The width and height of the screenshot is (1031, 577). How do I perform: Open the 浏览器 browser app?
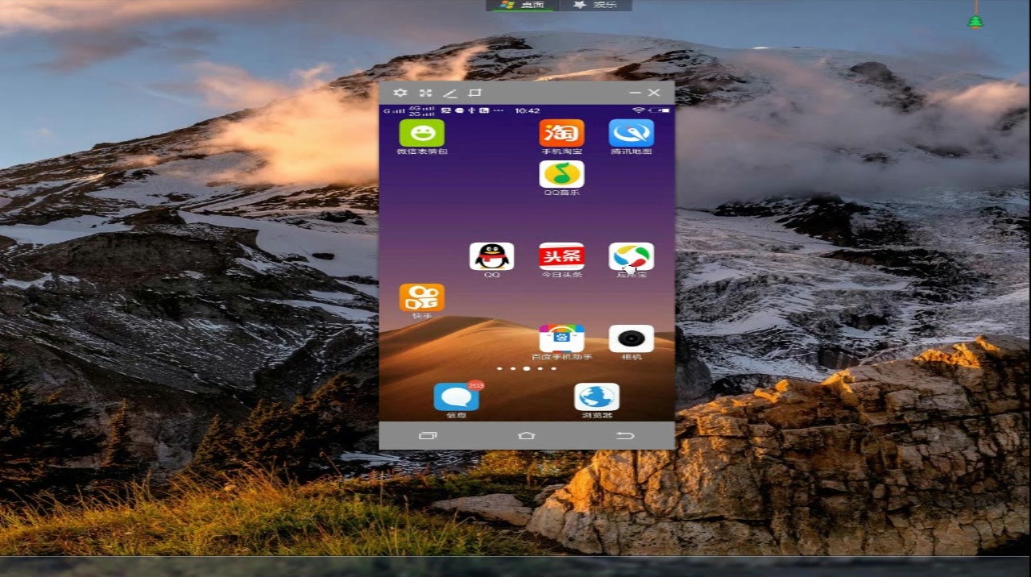pos(597,396)
